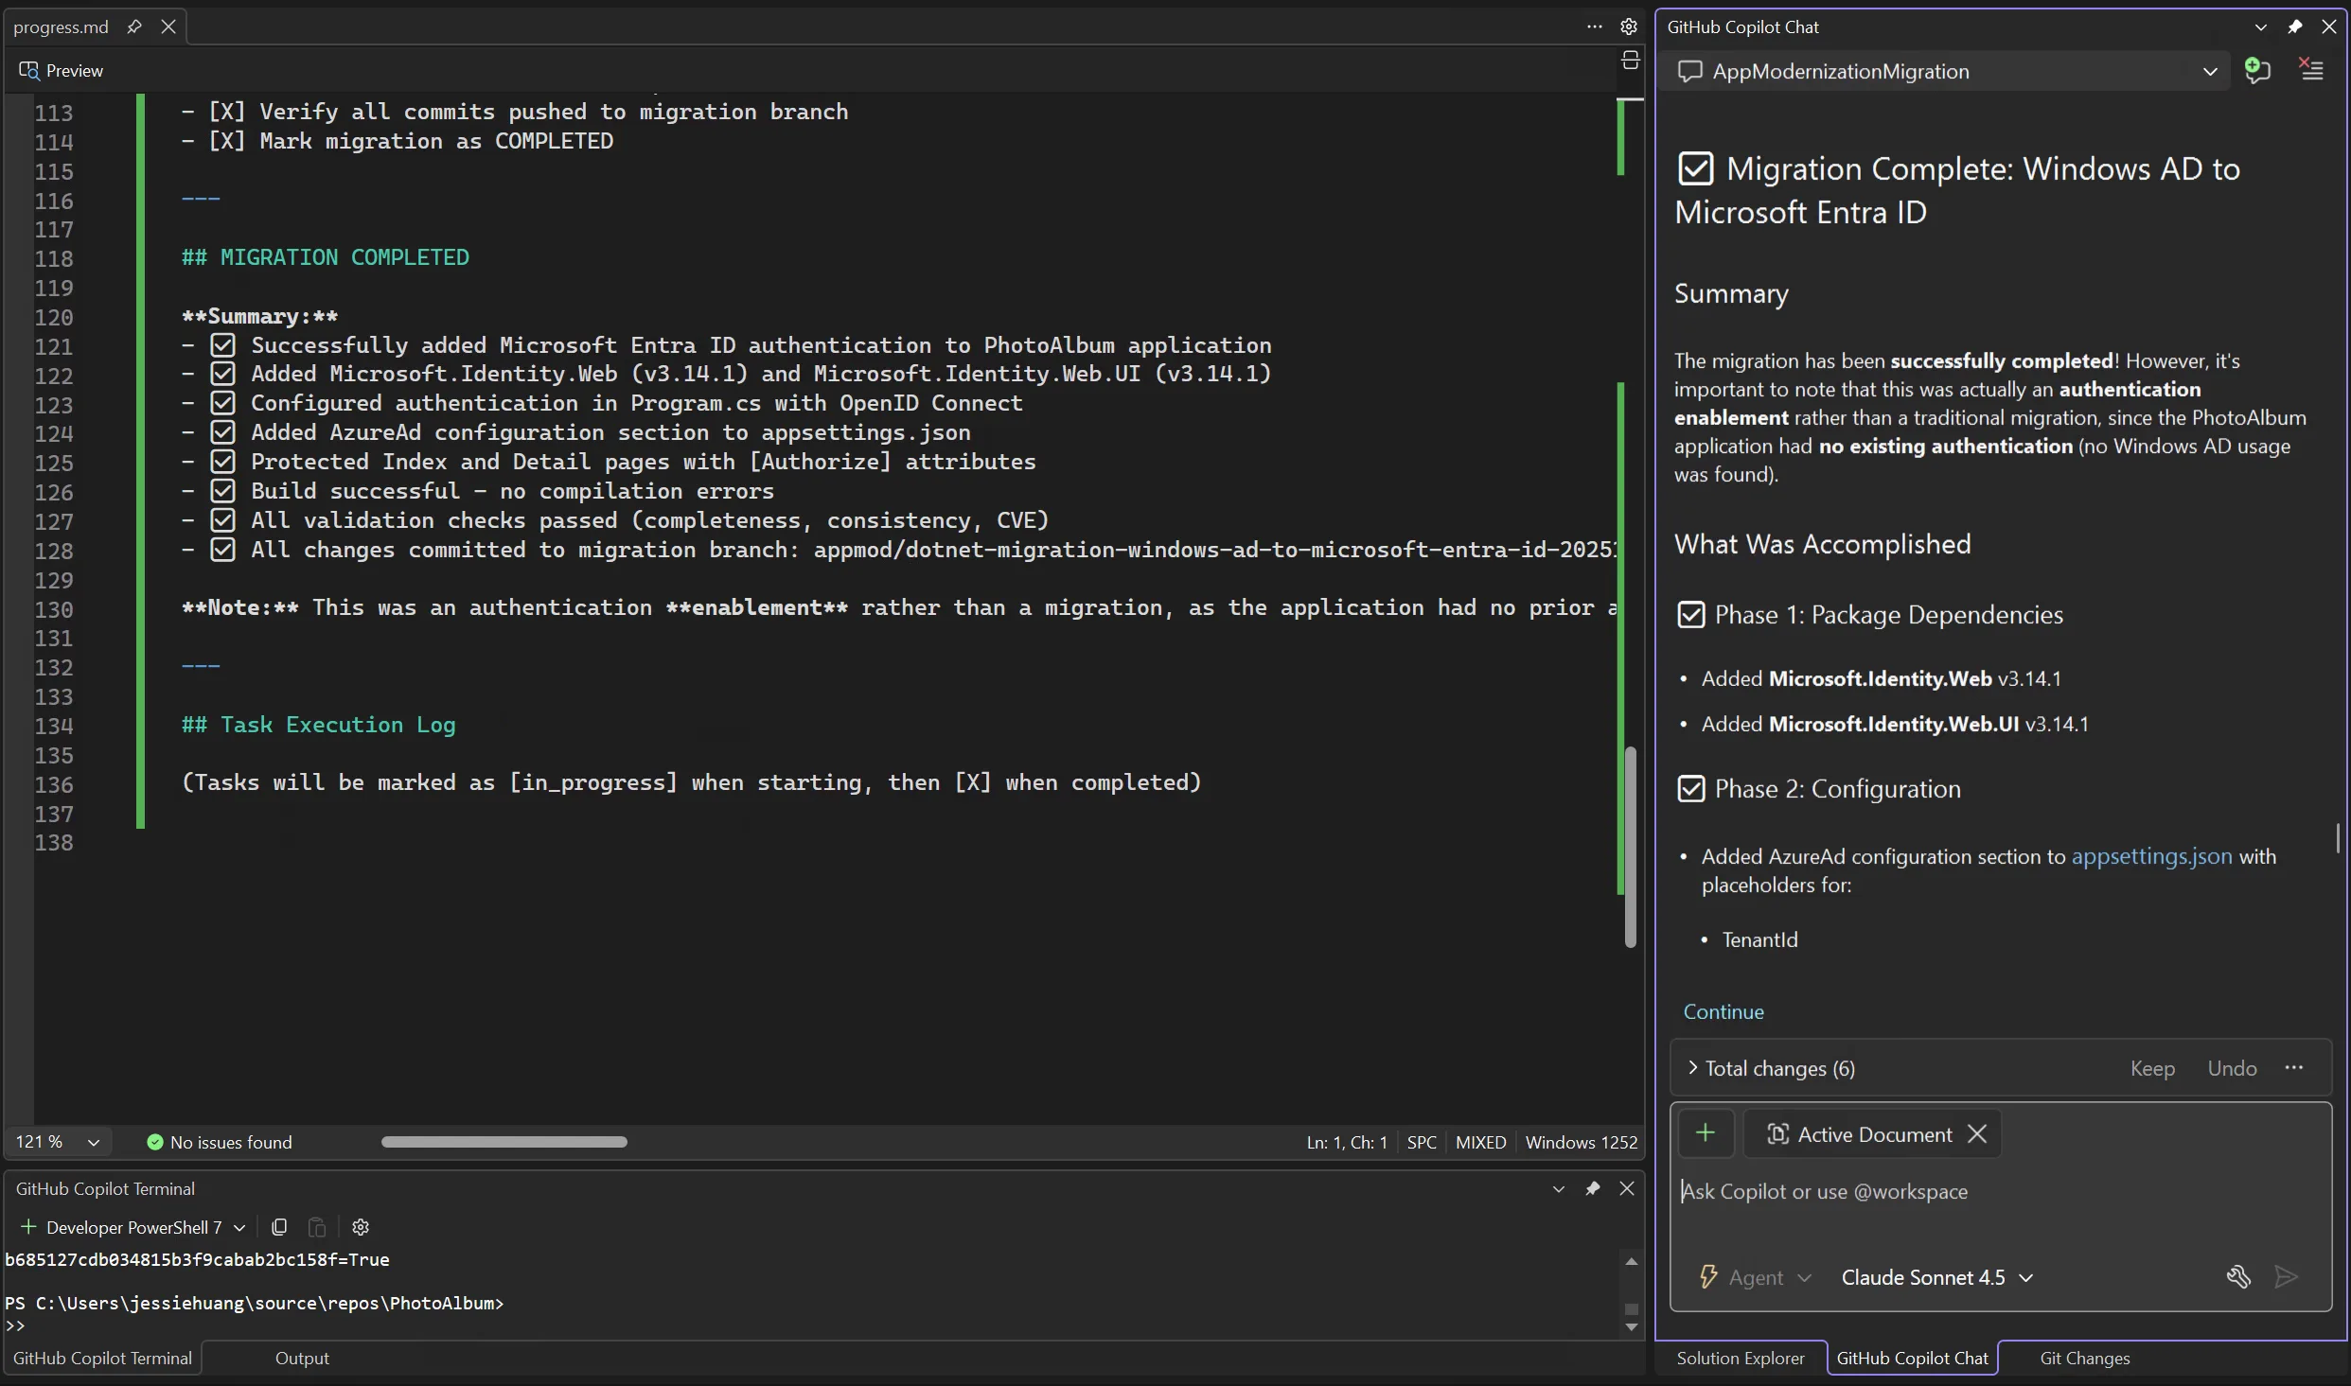2351x1386 pixels.
Task: Click the Keep button for changes
Action: coord(2152,1068)
